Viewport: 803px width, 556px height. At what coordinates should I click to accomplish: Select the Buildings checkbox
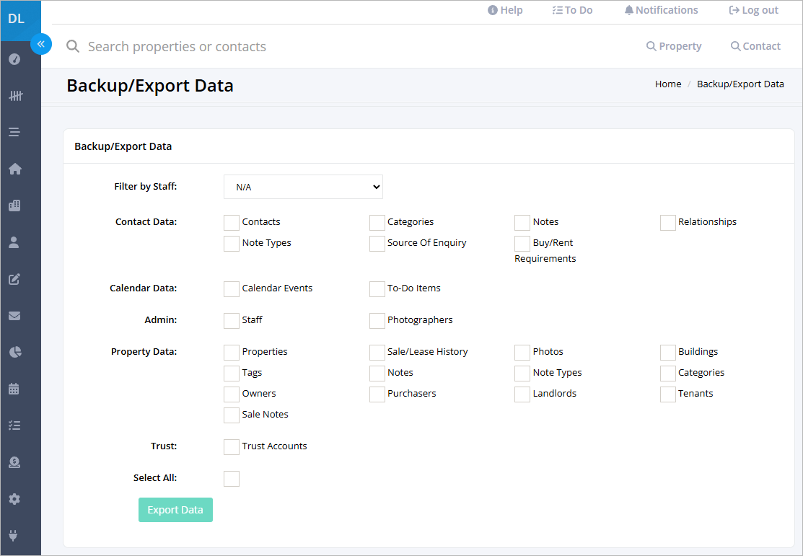pos(668,353)
